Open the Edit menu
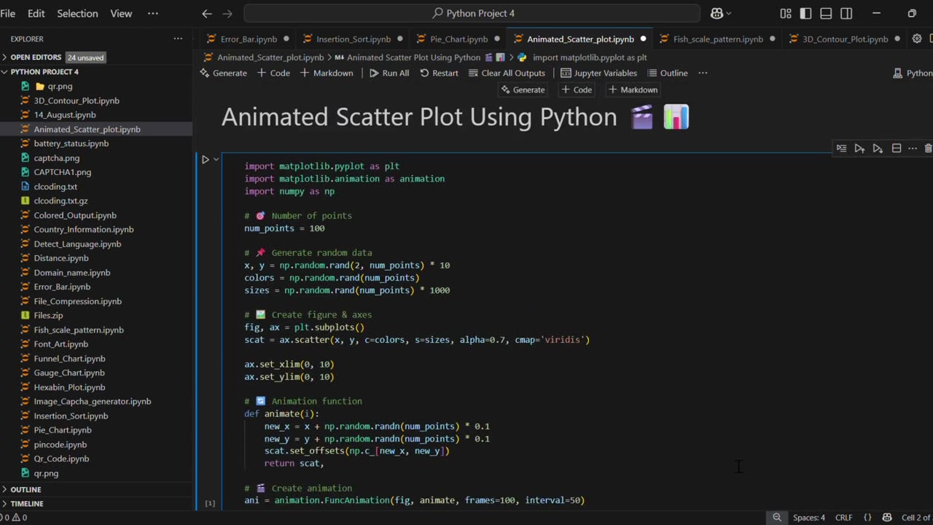The width and height of the screenshot is (933, 525). [36, 13]
